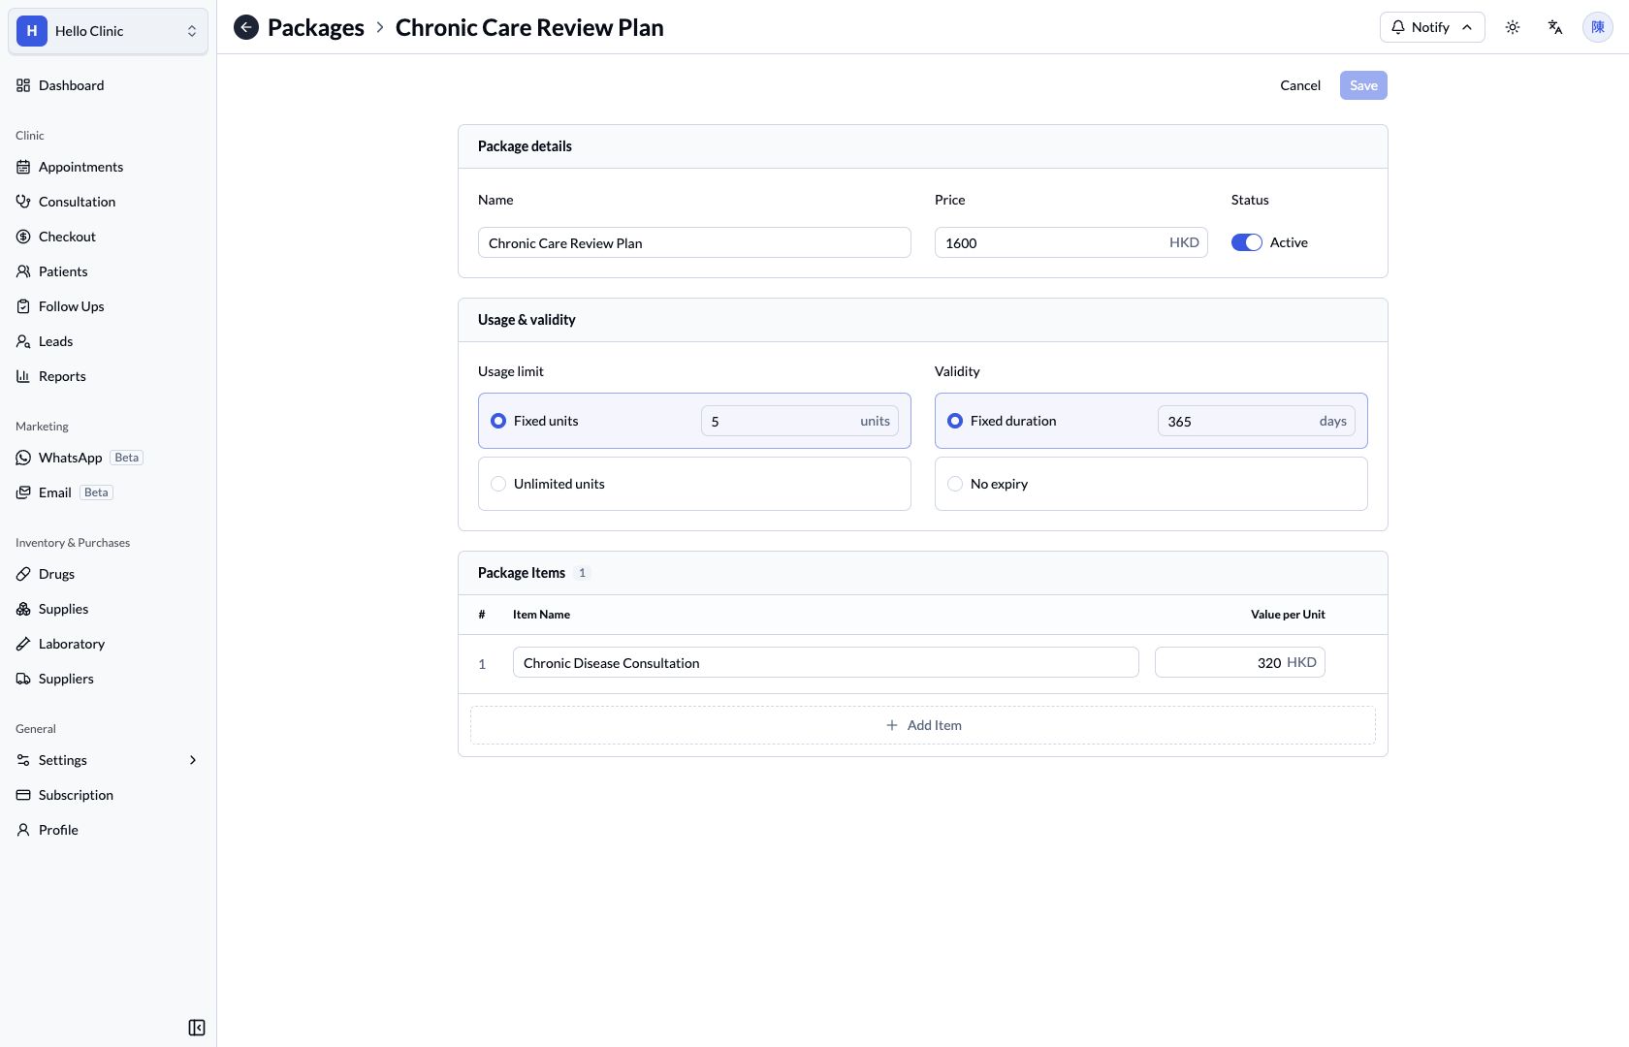Go back to Packages via breadcrumb
The width and height of the screenshot is (1629, 1047).
pyautogui.click(x=316, y=27)
